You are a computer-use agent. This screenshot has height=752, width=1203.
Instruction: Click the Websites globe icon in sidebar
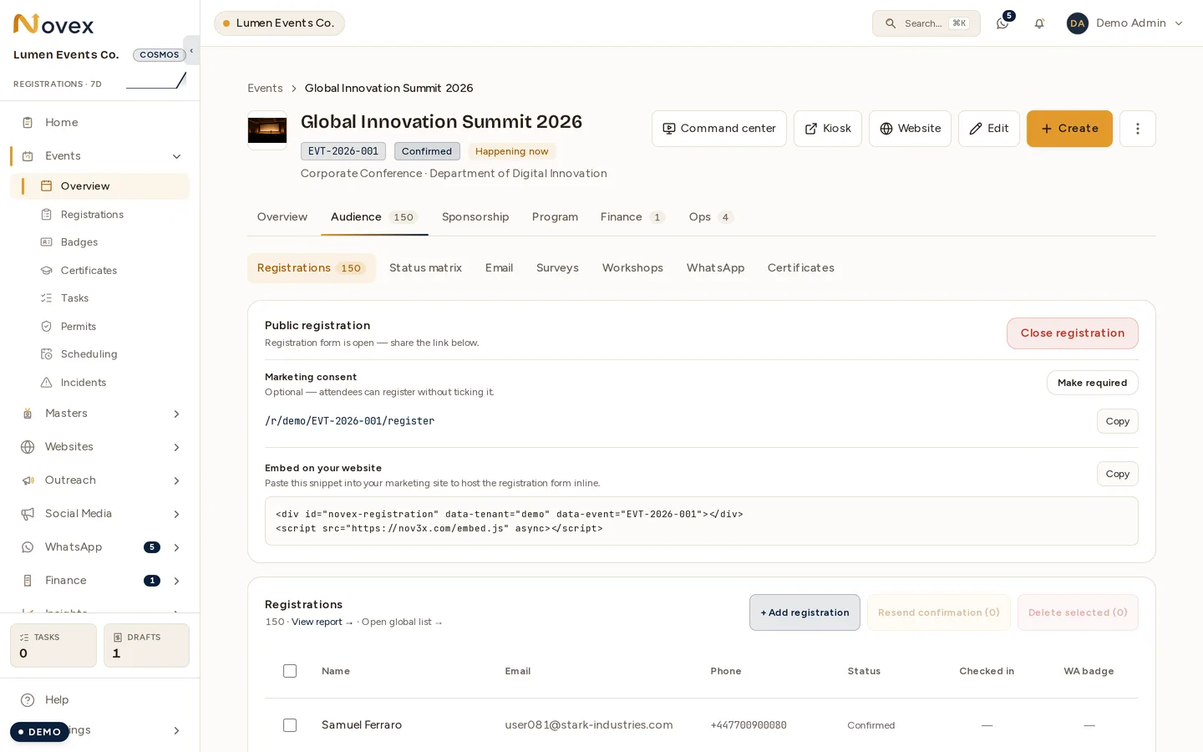[28, 447]
